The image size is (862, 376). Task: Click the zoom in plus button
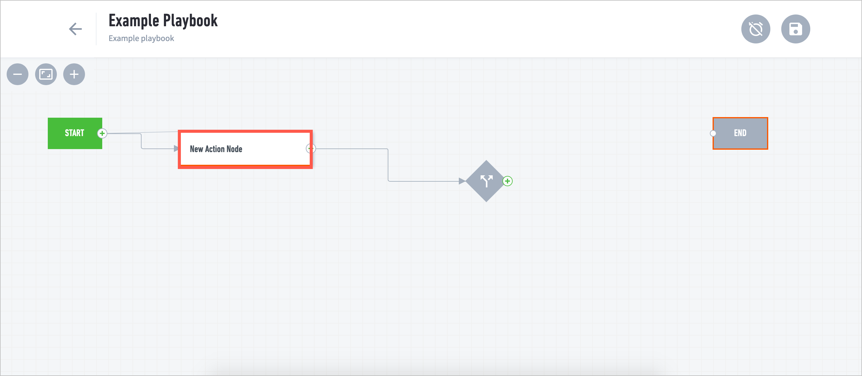tap(74, 74)
